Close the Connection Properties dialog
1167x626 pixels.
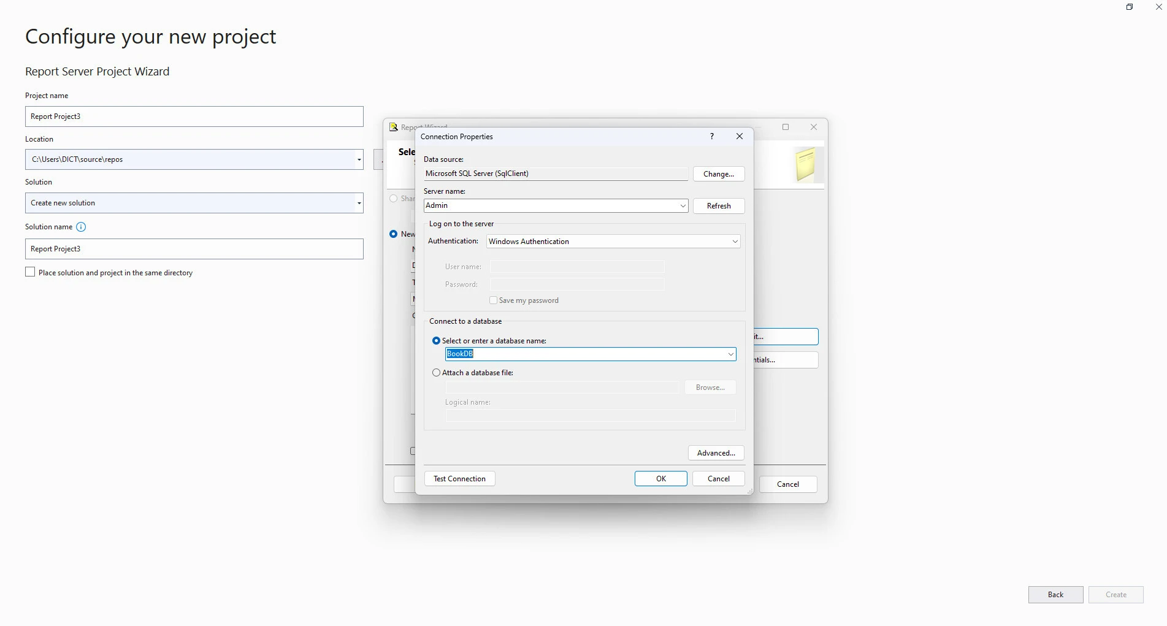(740, 136)
